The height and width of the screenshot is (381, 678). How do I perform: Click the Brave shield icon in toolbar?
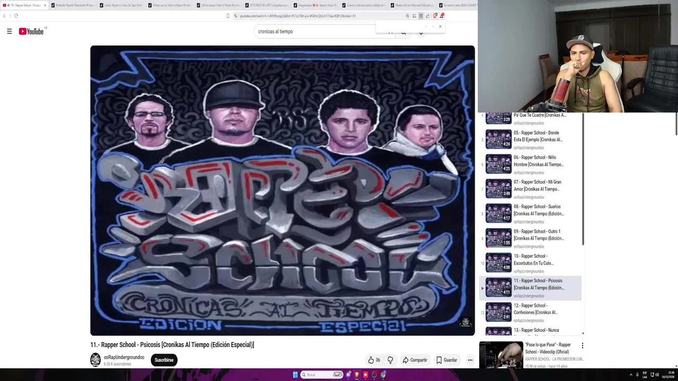(x=435, y=16)
